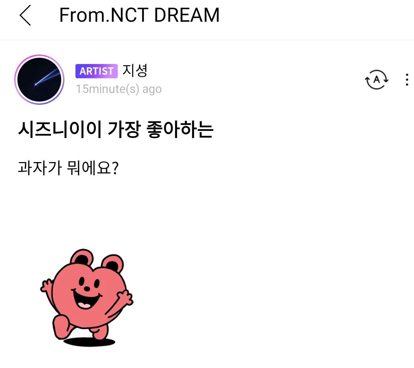Tap the purple ARTIST badge
This screenshot has width=414, height=368.
pos(96,71)
